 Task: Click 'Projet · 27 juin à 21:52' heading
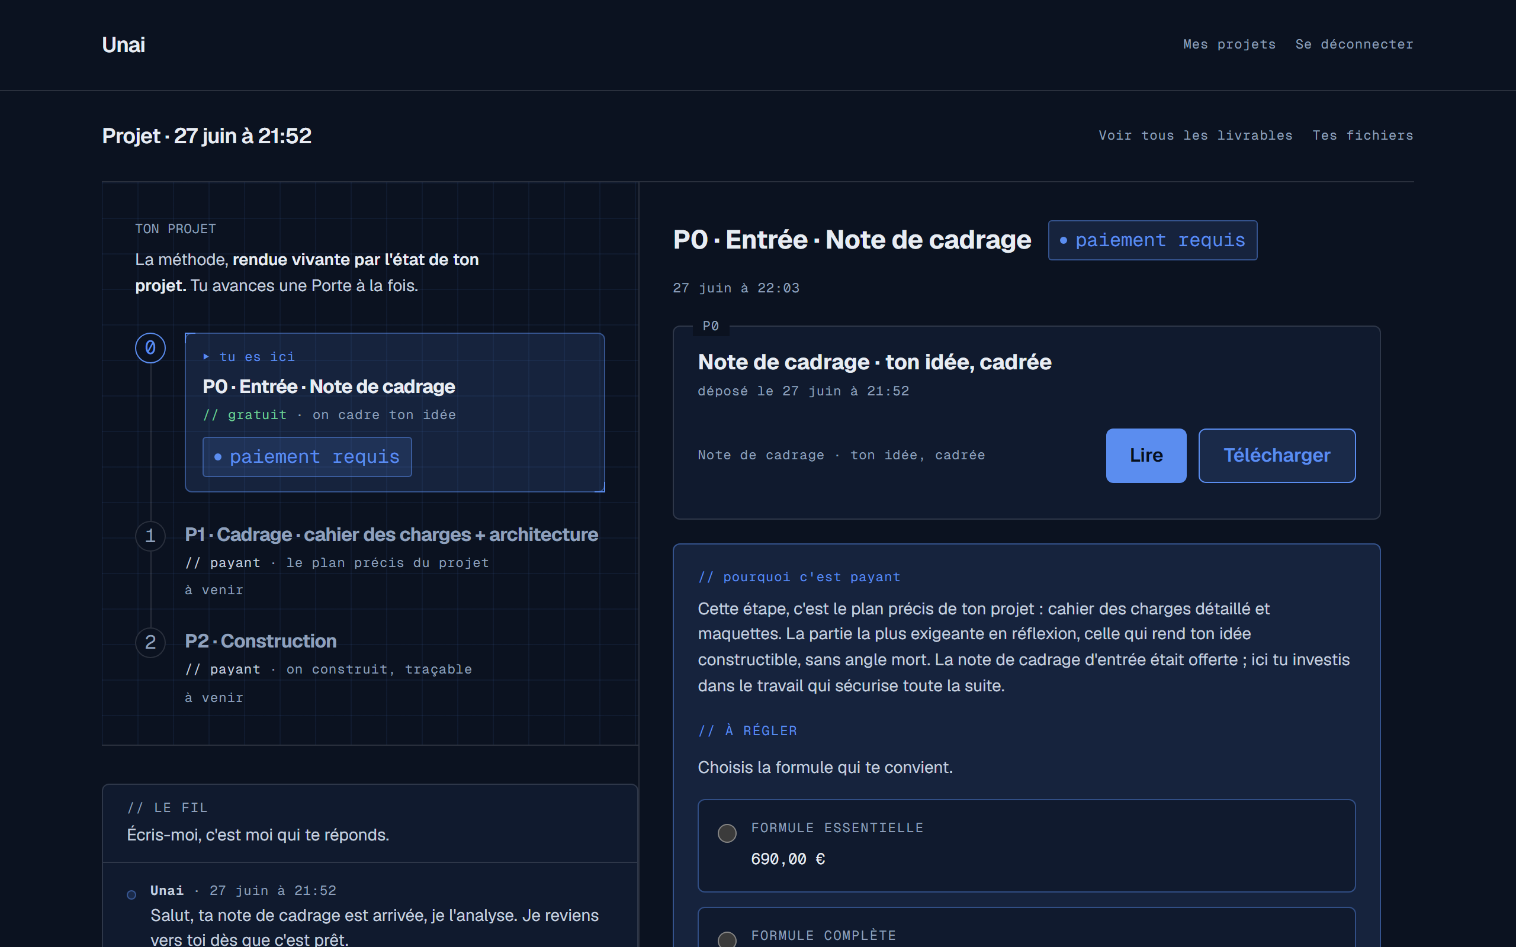[x=207, y=136]
